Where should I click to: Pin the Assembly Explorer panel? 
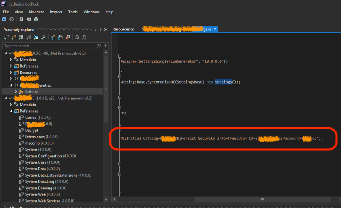100,30
